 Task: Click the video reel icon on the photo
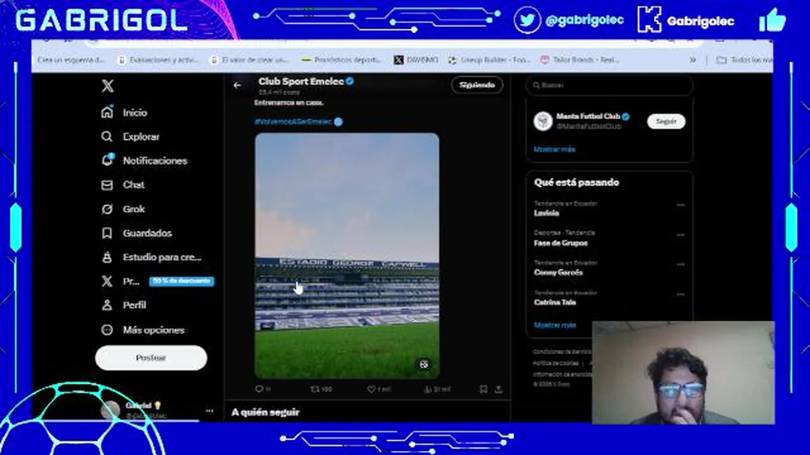(x=424, y=365)
